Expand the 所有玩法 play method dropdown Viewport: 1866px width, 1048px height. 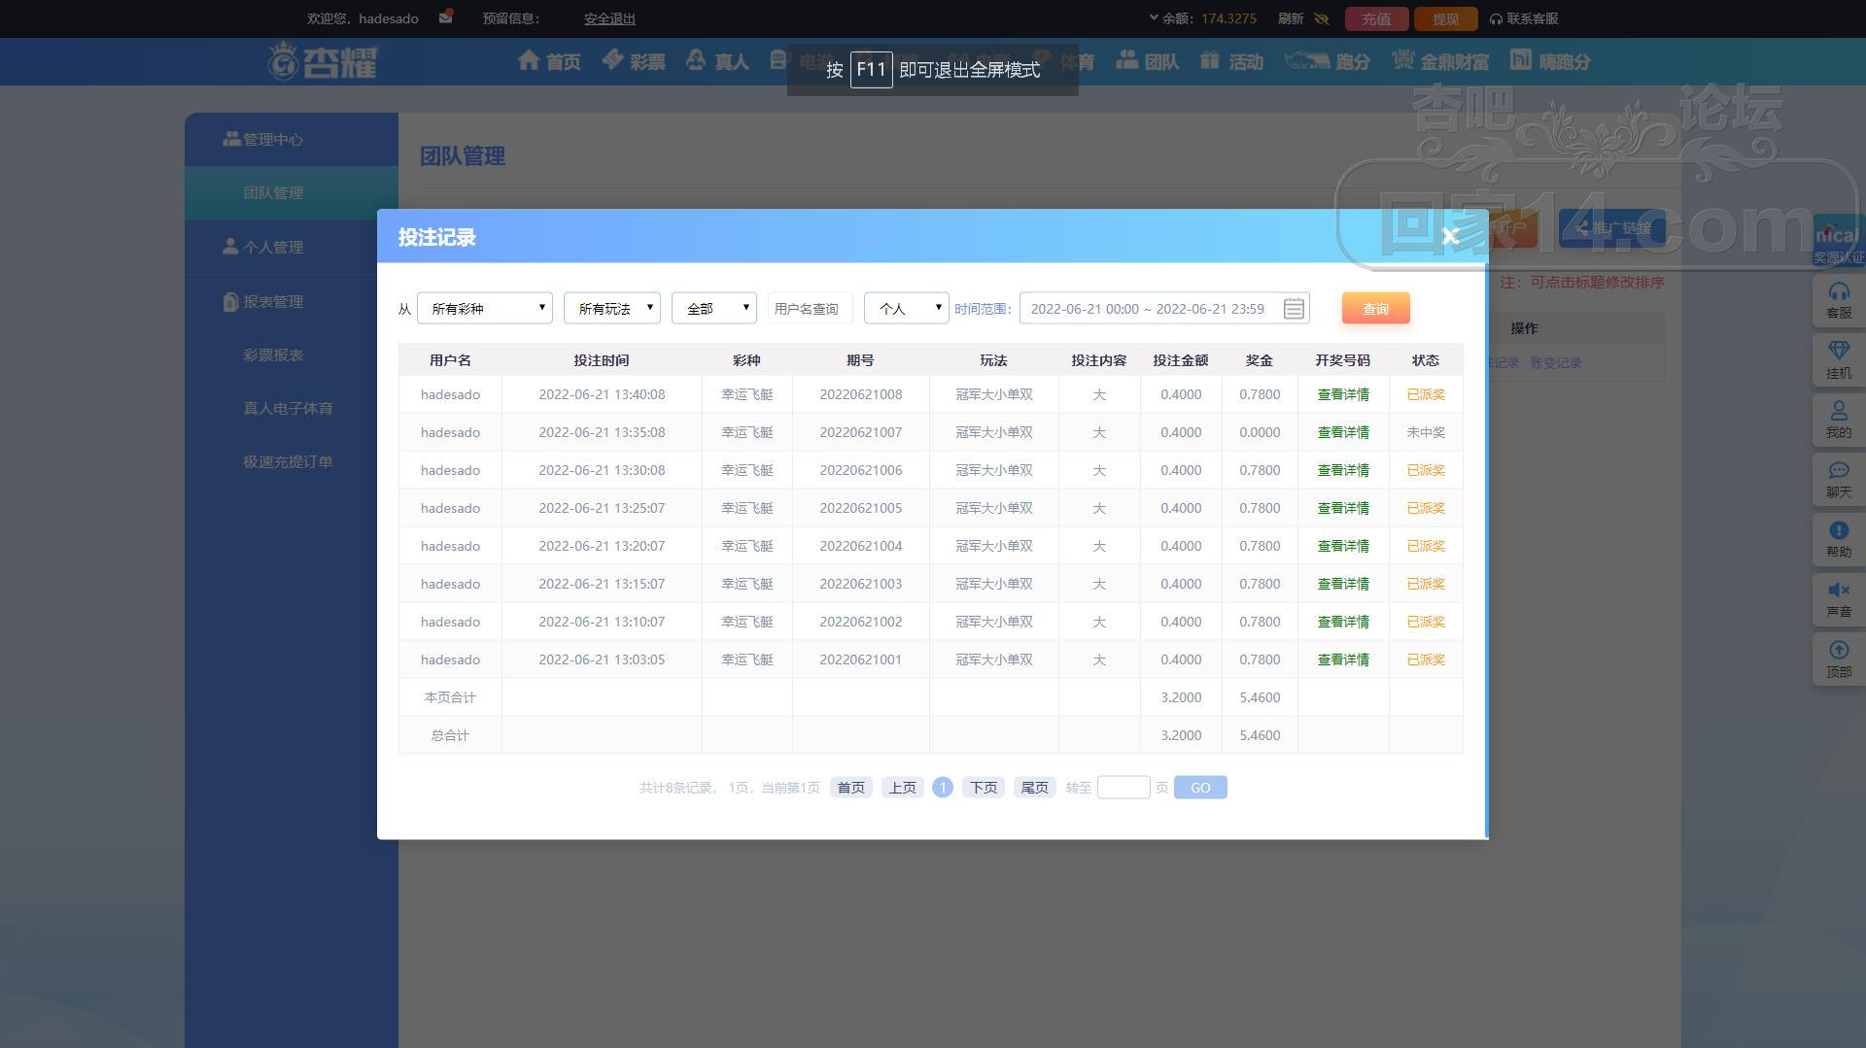611,309
